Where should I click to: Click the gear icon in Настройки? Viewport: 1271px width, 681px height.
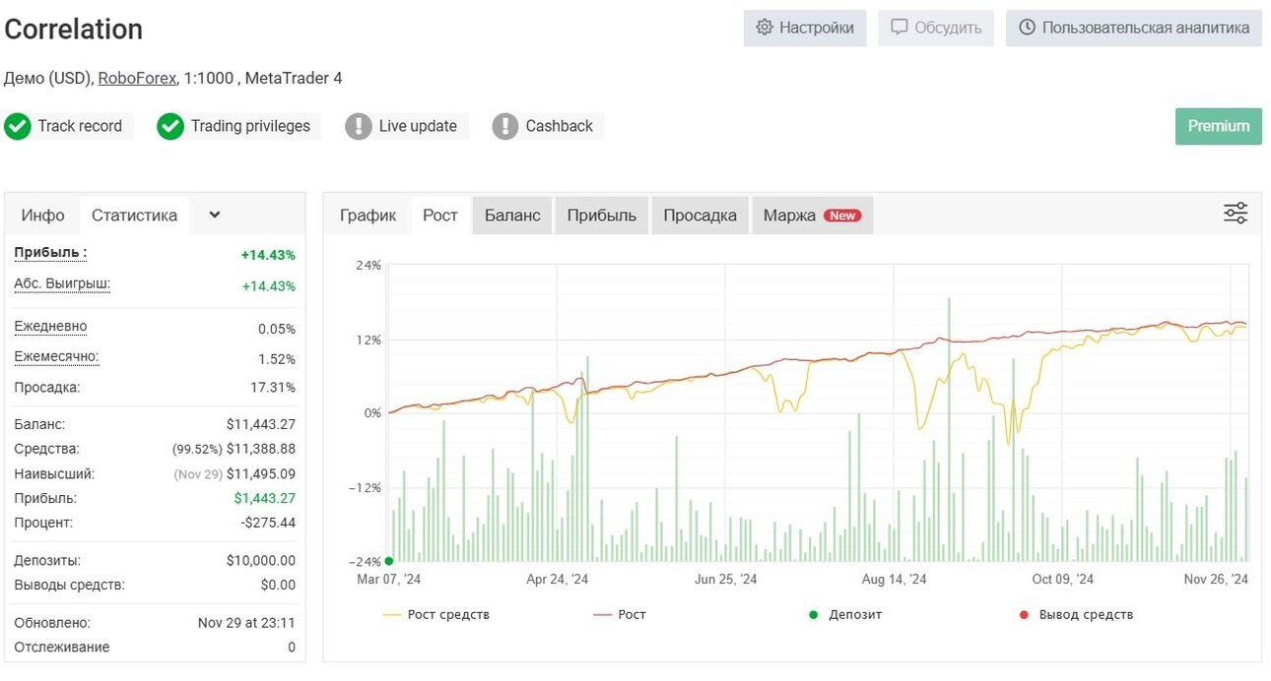(x=765, y=28)
